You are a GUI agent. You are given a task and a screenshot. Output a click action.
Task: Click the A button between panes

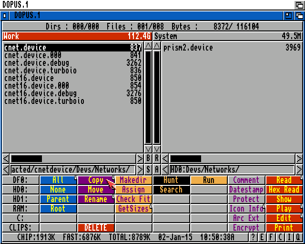(x=157, y=170)
